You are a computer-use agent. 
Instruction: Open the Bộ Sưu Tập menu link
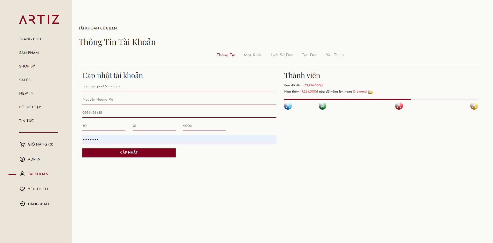click(x=30, y=107)
